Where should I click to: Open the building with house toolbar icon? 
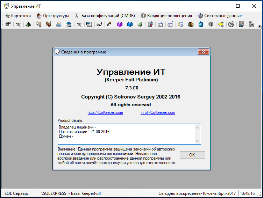pos(38,24)
